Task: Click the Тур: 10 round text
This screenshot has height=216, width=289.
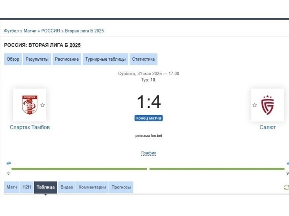Action: click(x=148, y=80)
